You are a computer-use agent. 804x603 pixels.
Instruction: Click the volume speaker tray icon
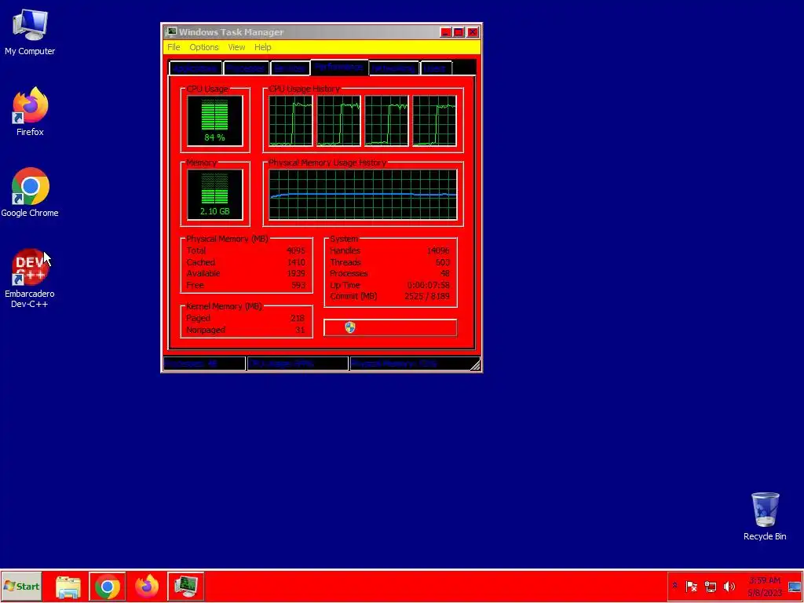pos(729,586)
